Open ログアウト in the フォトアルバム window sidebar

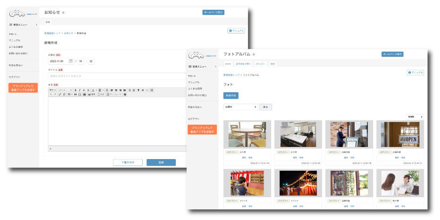pos(194,119)
